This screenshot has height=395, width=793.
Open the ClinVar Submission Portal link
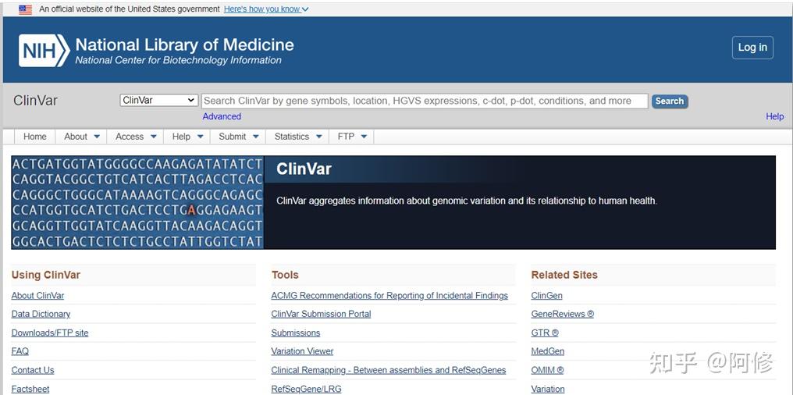[321, 314]
